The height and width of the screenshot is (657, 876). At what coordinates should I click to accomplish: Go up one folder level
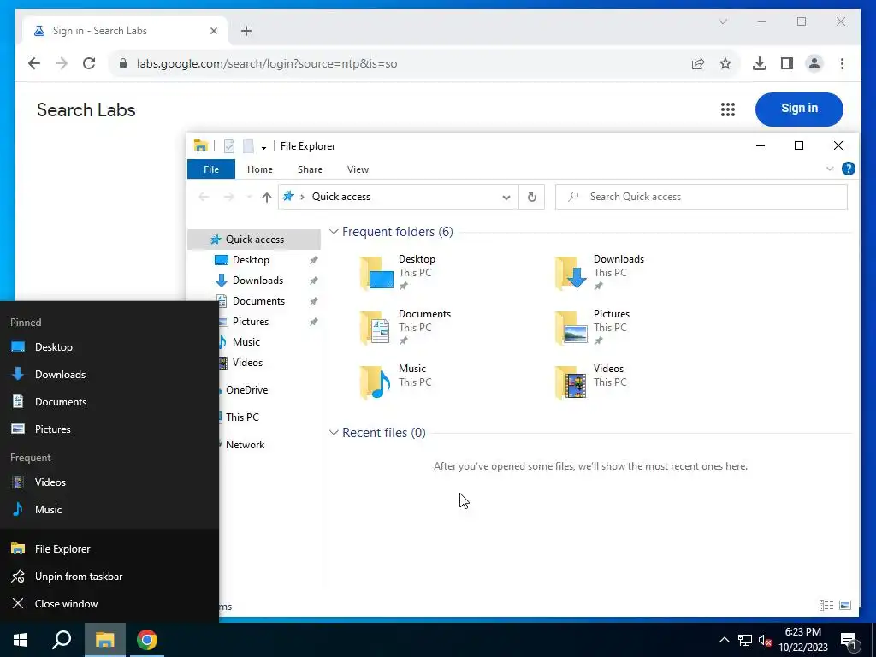[267, 197]
